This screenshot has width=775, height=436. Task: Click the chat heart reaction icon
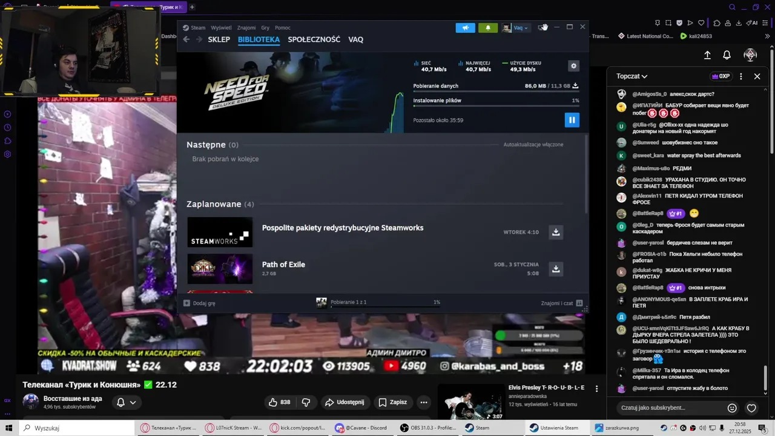point(751,408)
